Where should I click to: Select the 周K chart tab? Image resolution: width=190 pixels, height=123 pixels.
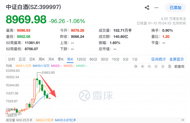42,59
